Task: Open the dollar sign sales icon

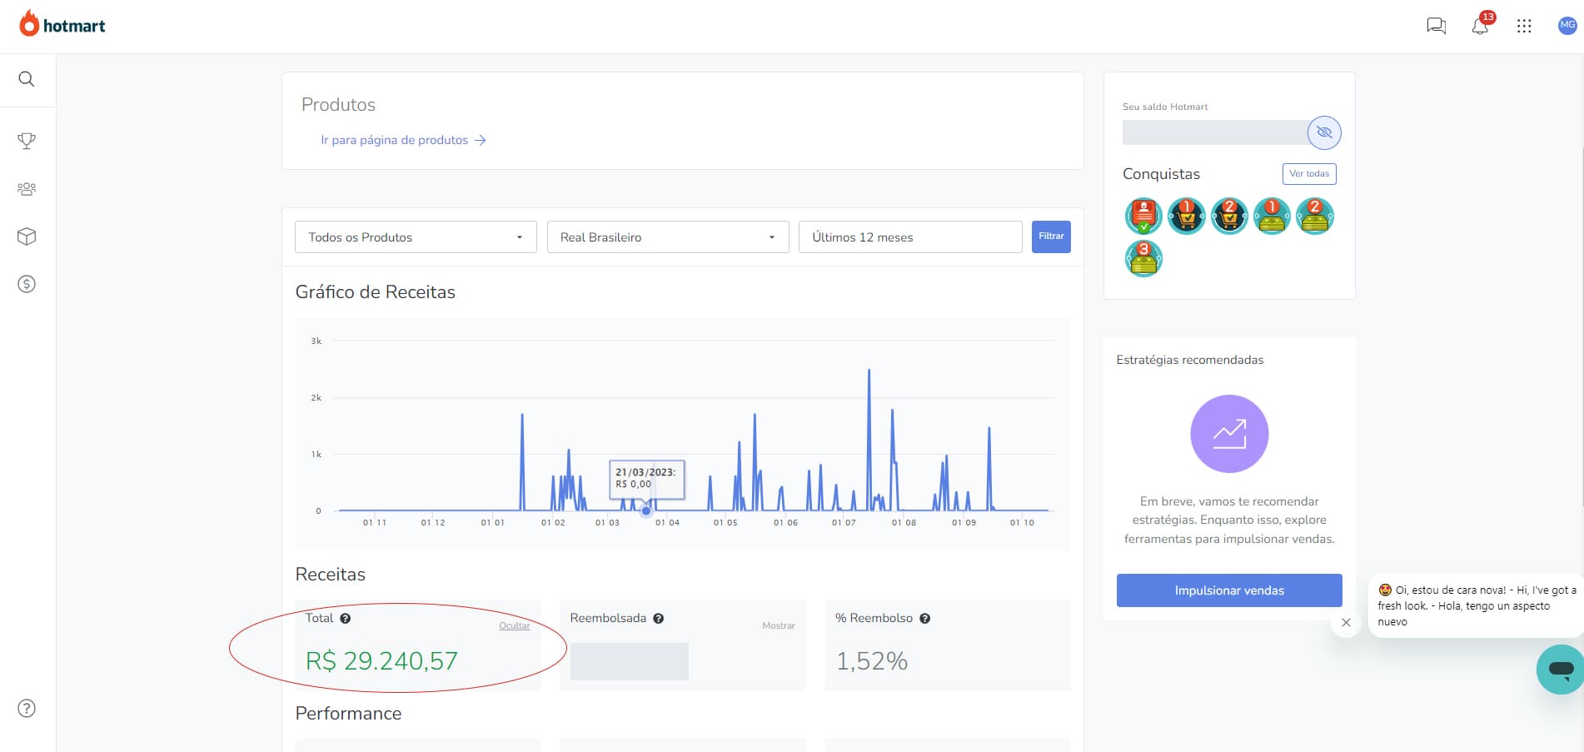Action: tap(27, 284)
